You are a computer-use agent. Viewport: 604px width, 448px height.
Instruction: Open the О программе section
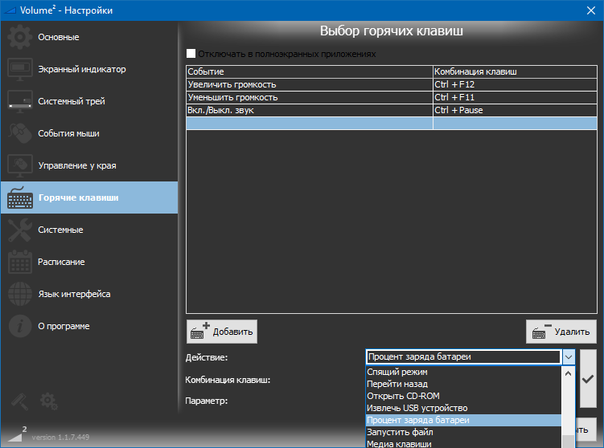coord(89,326)
